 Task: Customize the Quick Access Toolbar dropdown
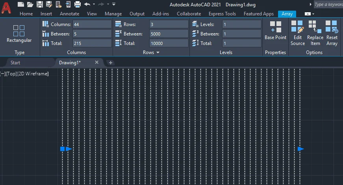114,4
